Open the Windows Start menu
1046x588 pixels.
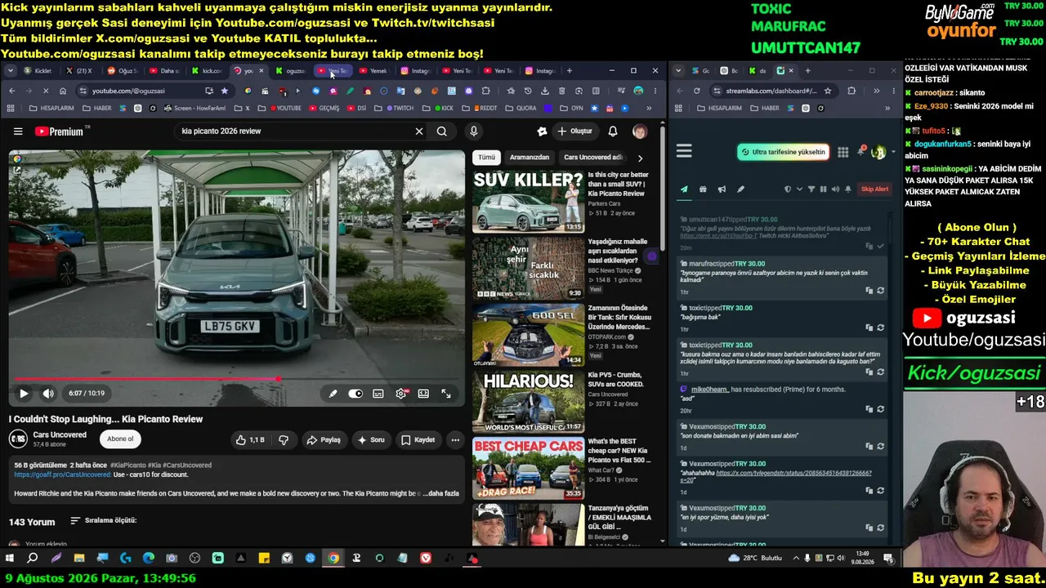pyautogui.click(x=10, y=559)
